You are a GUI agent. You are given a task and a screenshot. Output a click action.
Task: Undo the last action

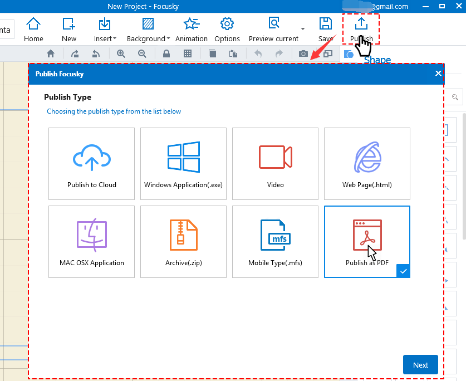click(258, 54)
